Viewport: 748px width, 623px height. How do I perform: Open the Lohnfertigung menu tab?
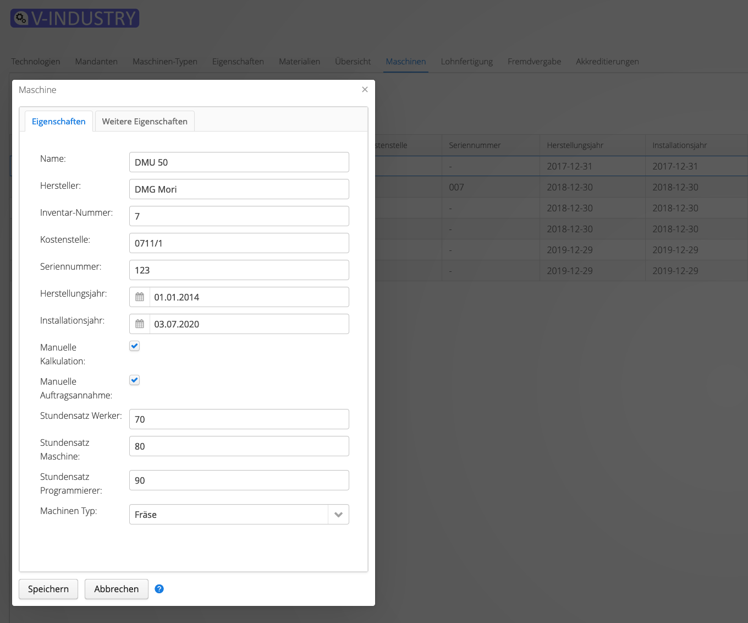tap(467, 62)
